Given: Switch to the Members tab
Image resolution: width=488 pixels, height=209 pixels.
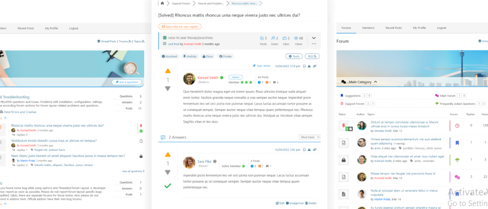Looking at the screenshot, I should pos(368,28).
